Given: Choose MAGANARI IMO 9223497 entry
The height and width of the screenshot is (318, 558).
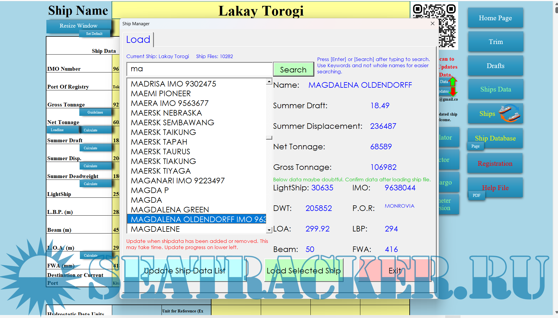Looking at the screenshot, I should tap(177, 181).
